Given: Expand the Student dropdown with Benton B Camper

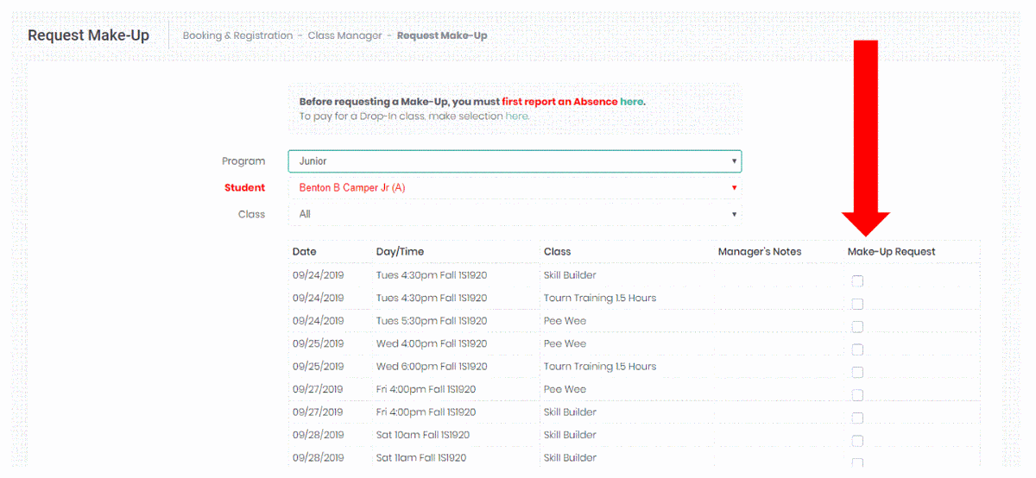Looking at the screenshot, I should [515, 188].
